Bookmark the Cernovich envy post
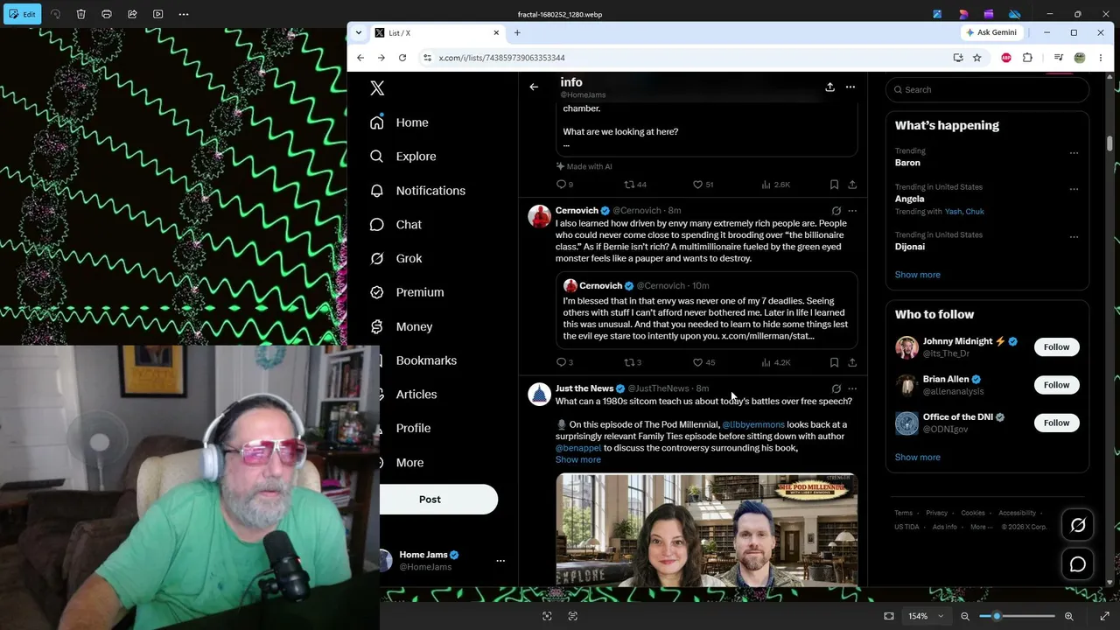 point(834,362)
